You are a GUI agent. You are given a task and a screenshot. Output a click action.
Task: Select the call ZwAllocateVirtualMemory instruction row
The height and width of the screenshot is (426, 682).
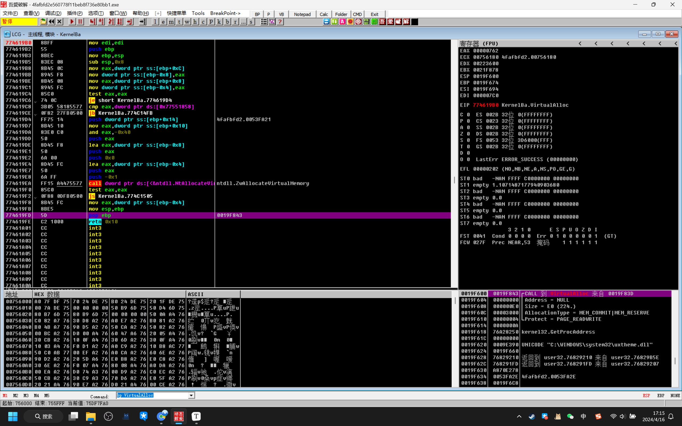click(228, 183)
